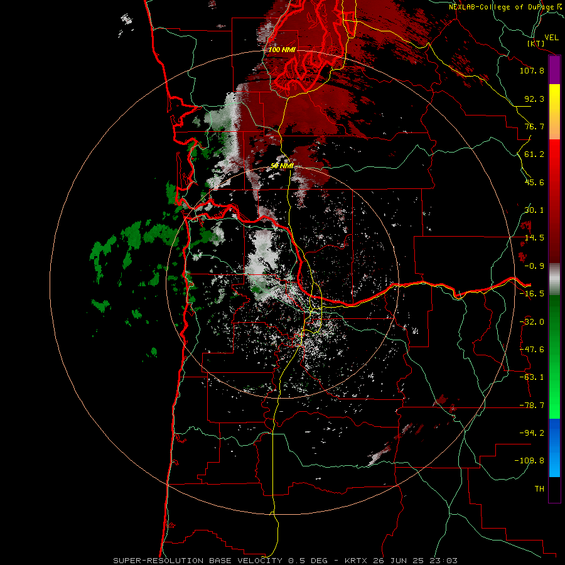Pick the dark blue segment of the color scale
565x565 pixels.
pos(554,429)
